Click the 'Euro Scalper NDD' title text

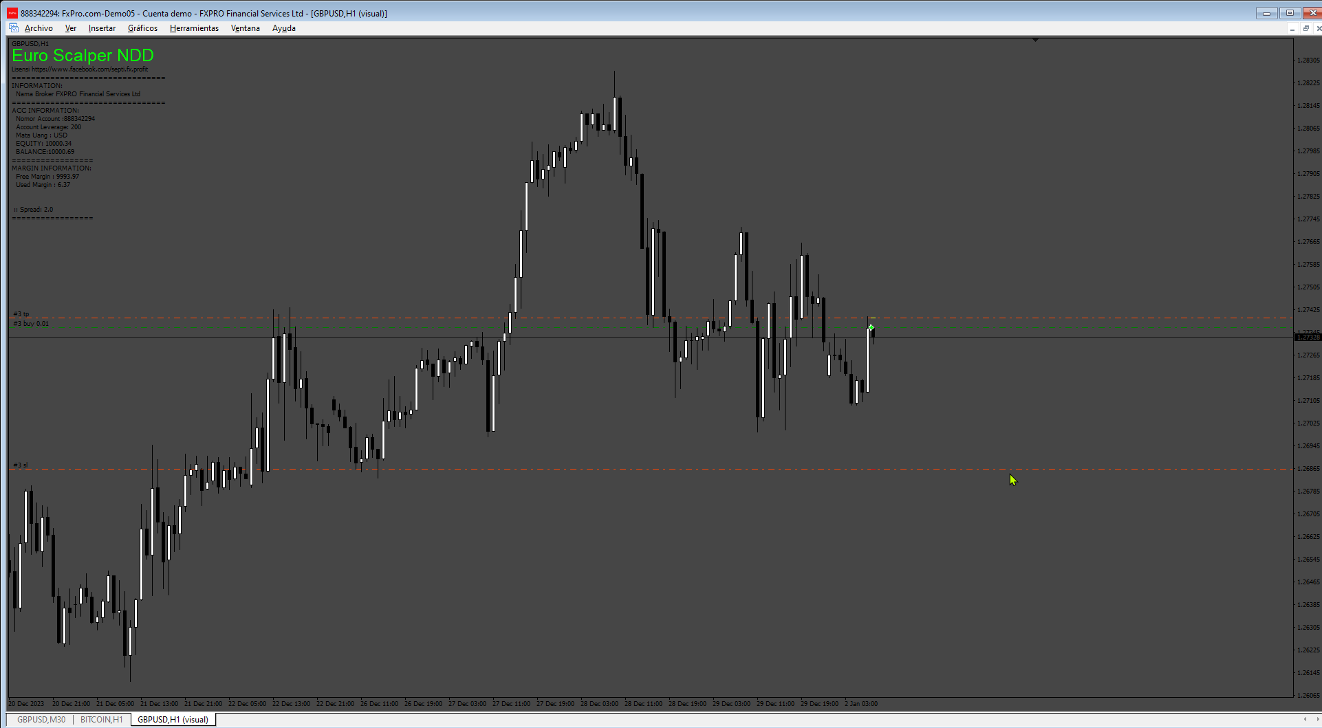[x=83, y=56]
